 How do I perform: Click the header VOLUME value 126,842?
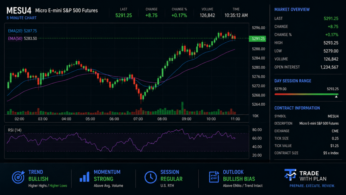point(207,15)
